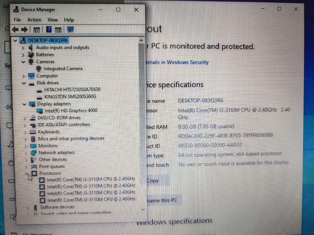Screen dimensions: 314x235
Task: Click the Rename this PC button
Action: (164, 200)
